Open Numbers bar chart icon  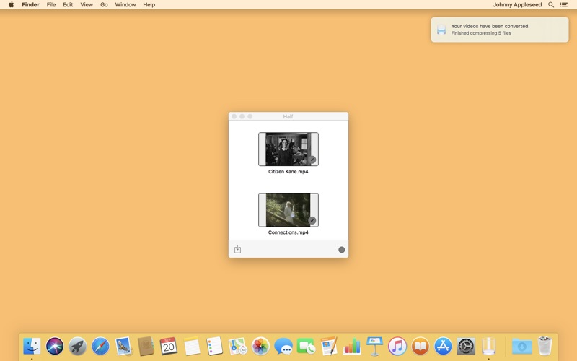coord(352,347)
